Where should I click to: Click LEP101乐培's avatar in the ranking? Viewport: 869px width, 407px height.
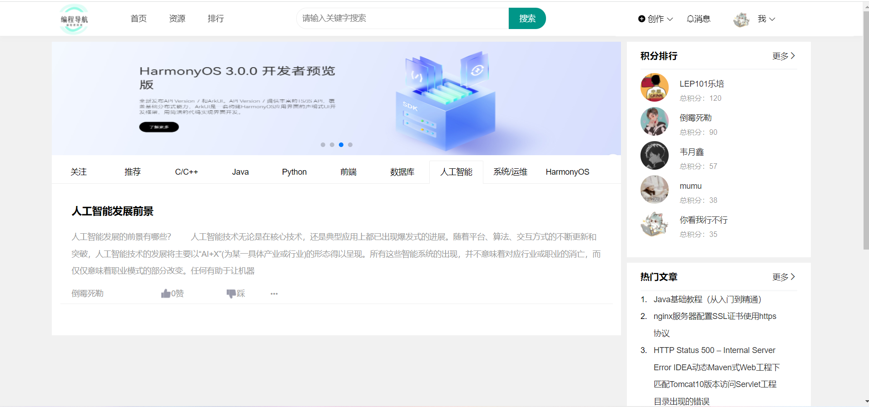[x=655, y=88]
